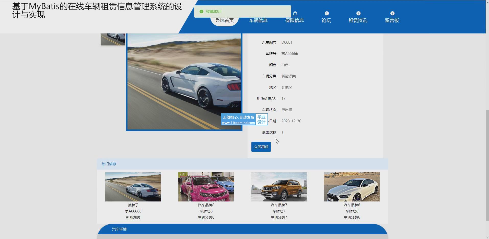The width and height of the screenshot is (489, 239).
Task: Click the green check icon in 收藏成功 toast
Action: coord(201,11)
